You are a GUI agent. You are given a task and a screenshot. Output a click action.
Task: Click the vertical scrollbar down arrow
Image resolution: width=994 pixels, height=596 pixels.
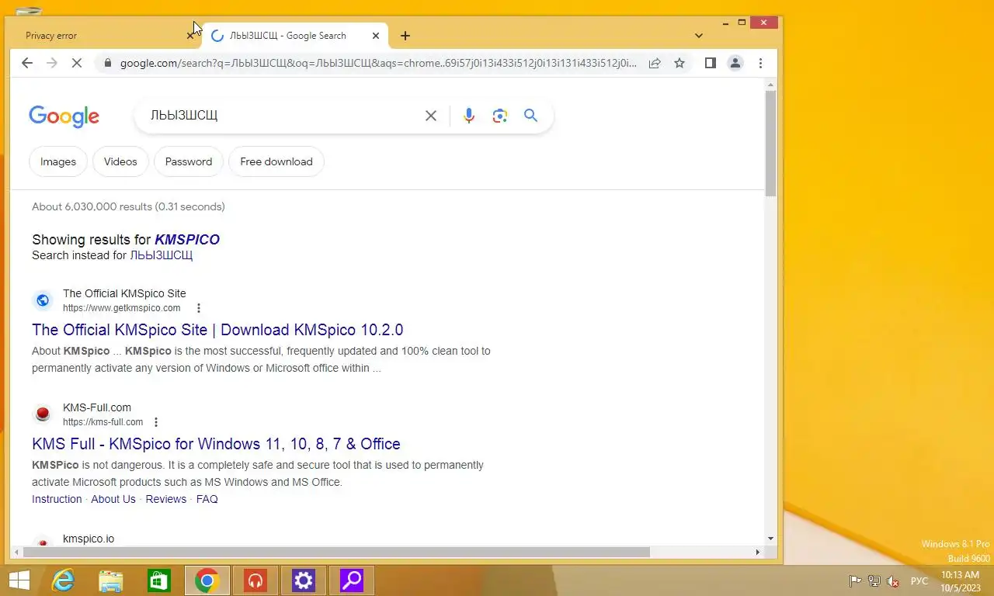point(770,538)
